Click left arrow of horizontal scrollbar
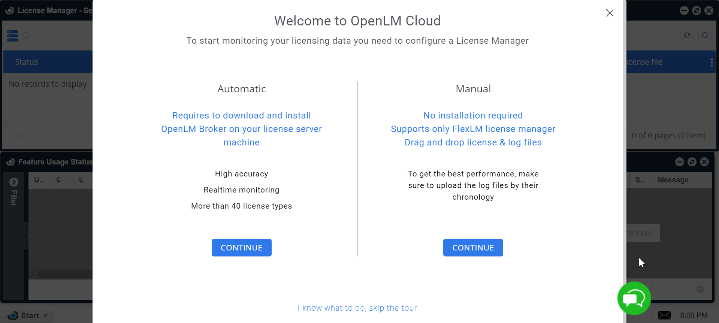 33,274
